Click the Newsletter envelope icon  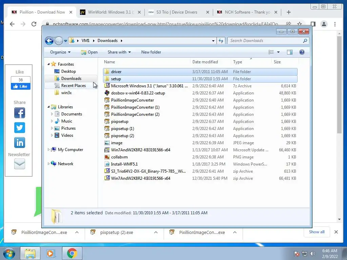point(19,164)
